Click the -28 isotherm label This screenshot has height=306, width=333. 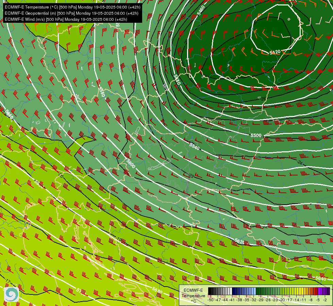pyautogui.click(x=263, y=99)
